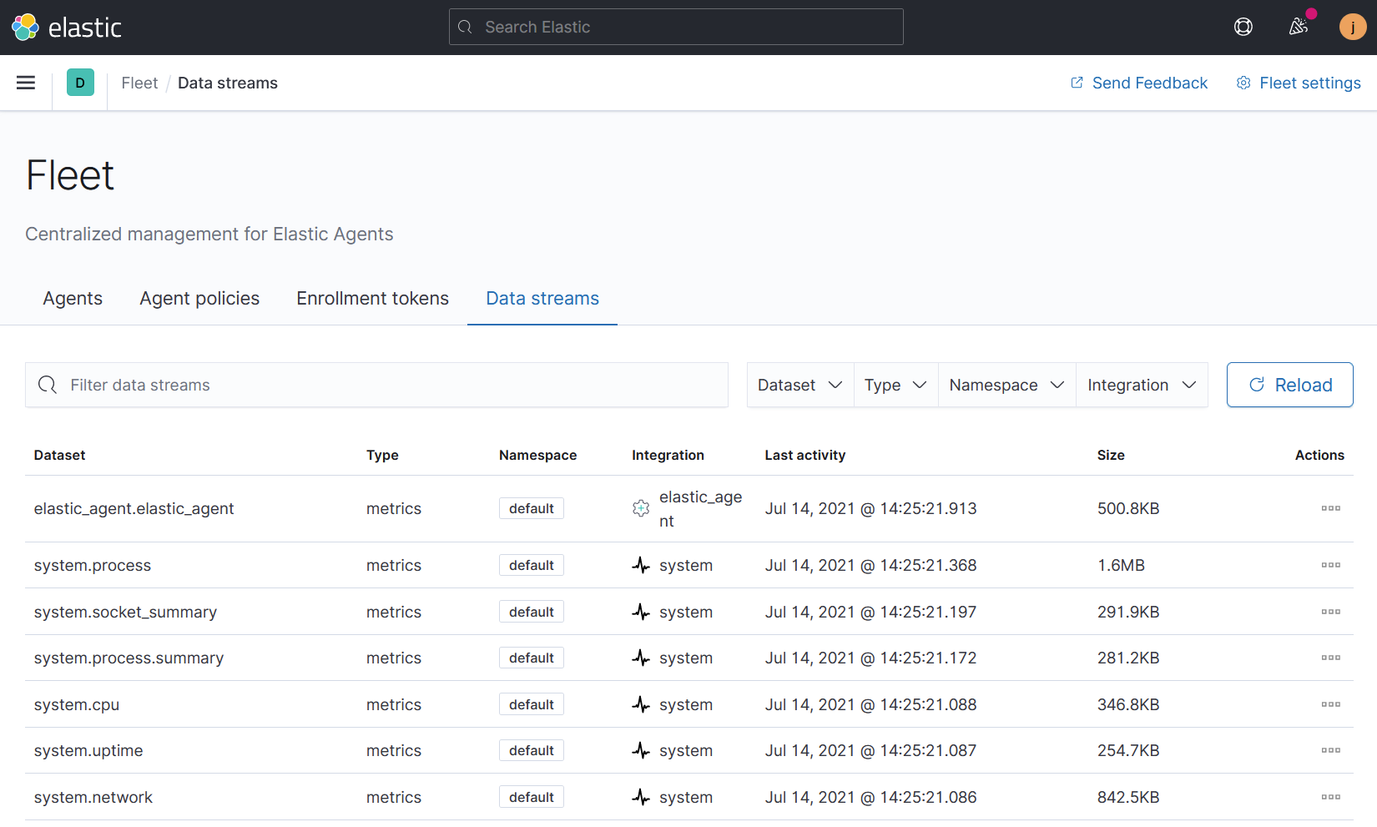Click the Filter data streams input

pyautogui.click(x=376, y=385)
